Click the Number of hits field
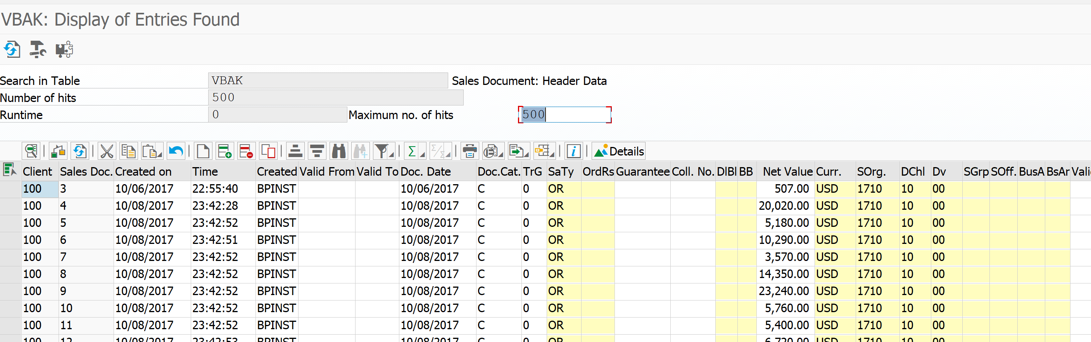Image resolution: width=1091 pixels, height=342 pixels. coord(336,97)
